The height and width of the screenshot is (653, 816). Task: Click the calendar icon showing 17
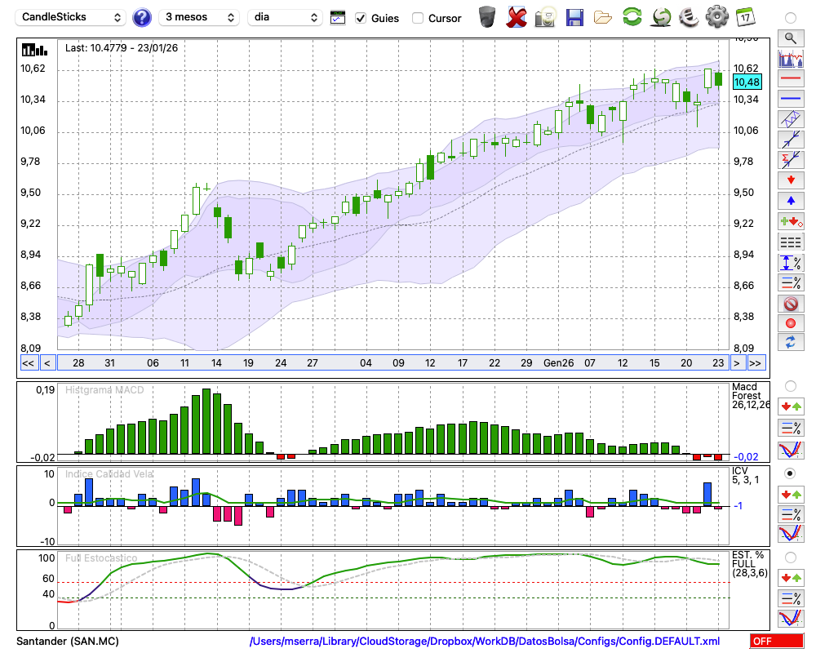745,17
